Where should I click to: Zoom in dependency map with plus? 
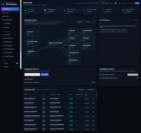click(x=91, y=22)
